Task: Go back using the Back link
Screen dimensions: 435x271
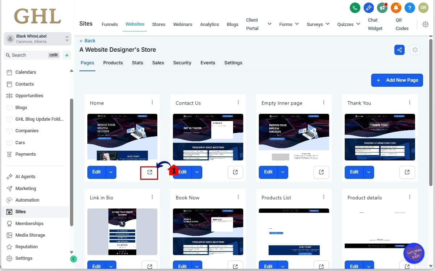Action: click(x=87, y=41)
